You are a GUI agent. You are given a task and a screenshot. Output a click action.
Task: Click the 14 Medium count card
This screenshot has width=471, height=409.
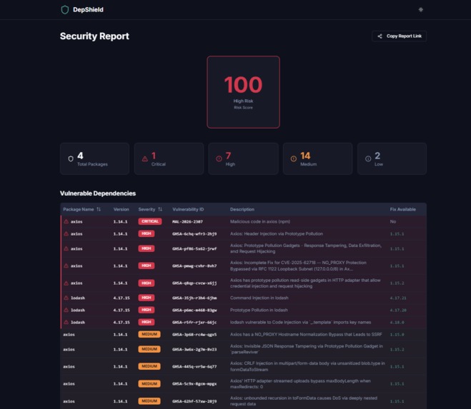pyautogui.click(x=317, y=158)
